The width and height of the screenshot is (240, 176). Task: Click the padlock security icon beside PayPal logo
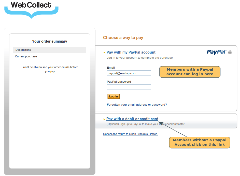click(230, 52)
